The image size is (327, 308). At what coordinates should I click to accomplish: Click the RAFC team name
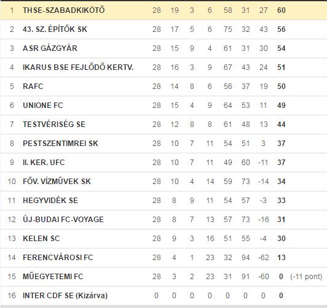tap(33, 86)
